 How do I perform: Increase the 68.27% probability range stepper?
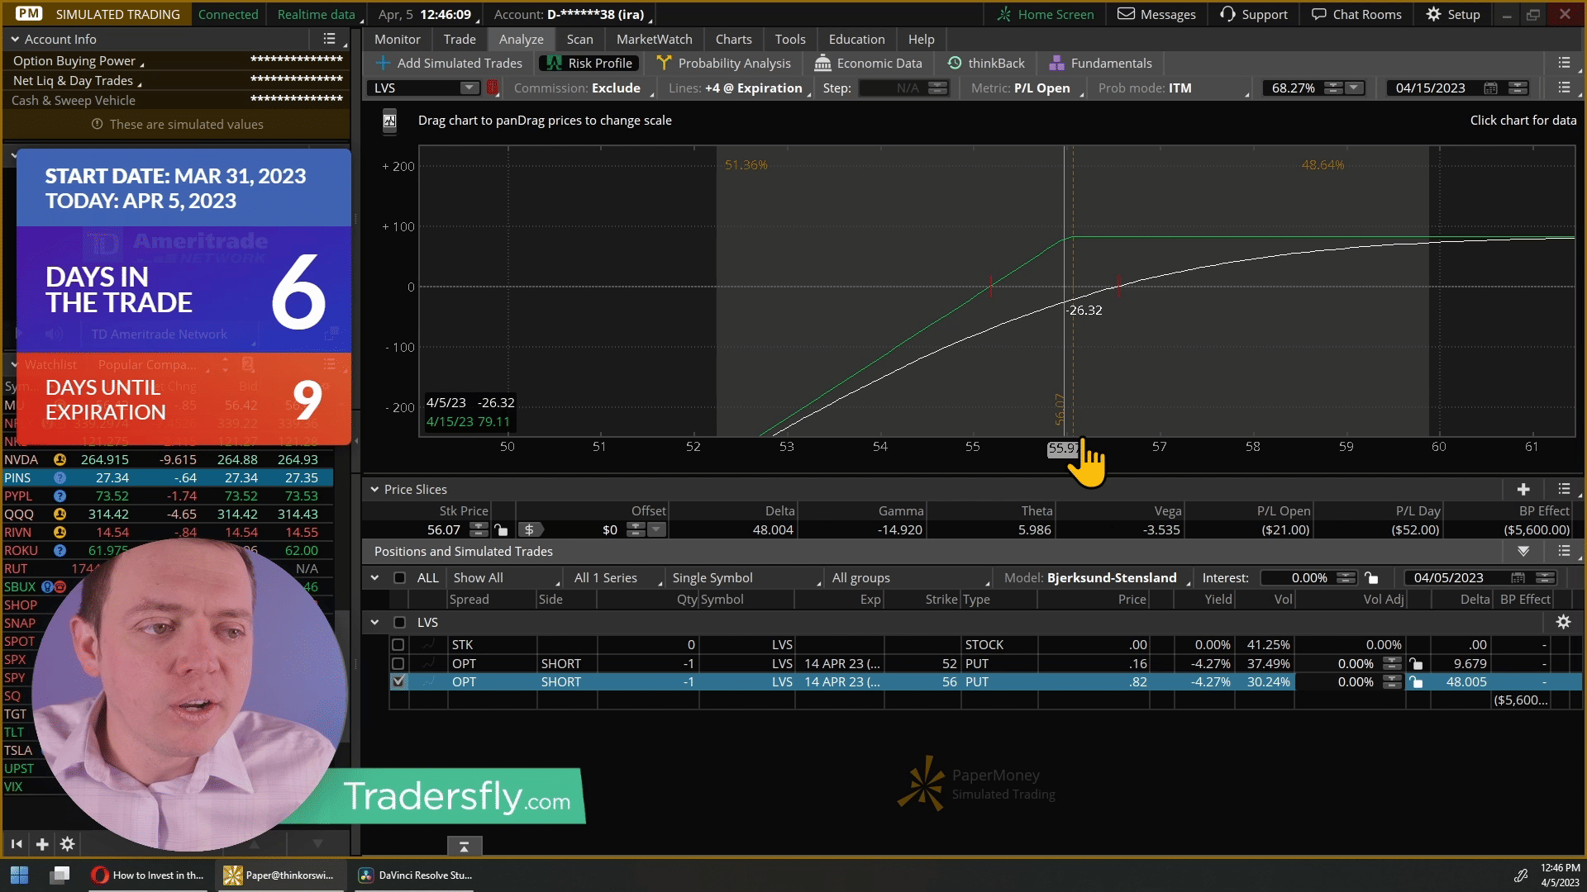coord(1332,84)
